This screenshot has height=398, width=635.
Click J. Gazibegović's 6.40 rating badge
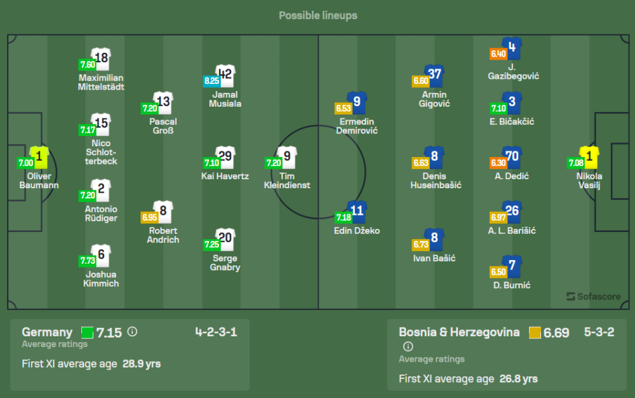tap(498, 54)
